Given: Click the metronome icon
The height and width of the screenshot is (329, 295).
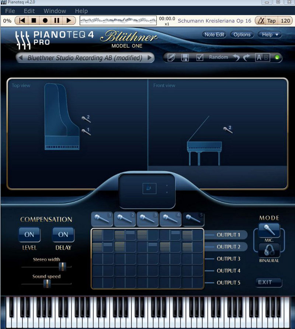Looking at the screenshot, I should click(261, 21).
